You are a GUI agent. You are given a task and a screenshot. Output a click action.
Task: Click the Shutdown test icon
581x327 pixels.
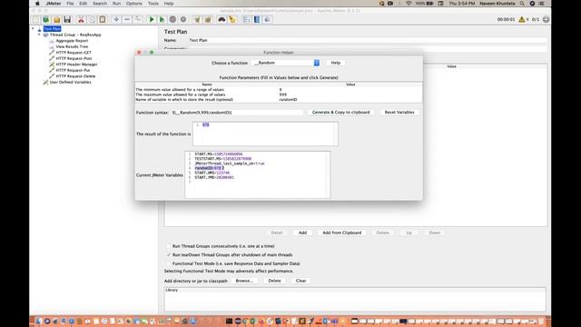183,19
